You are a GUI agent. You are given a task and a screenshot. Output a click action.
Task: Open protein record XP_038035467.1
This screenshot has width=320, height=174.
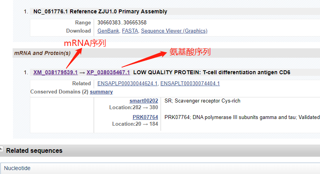click(108, 72)
